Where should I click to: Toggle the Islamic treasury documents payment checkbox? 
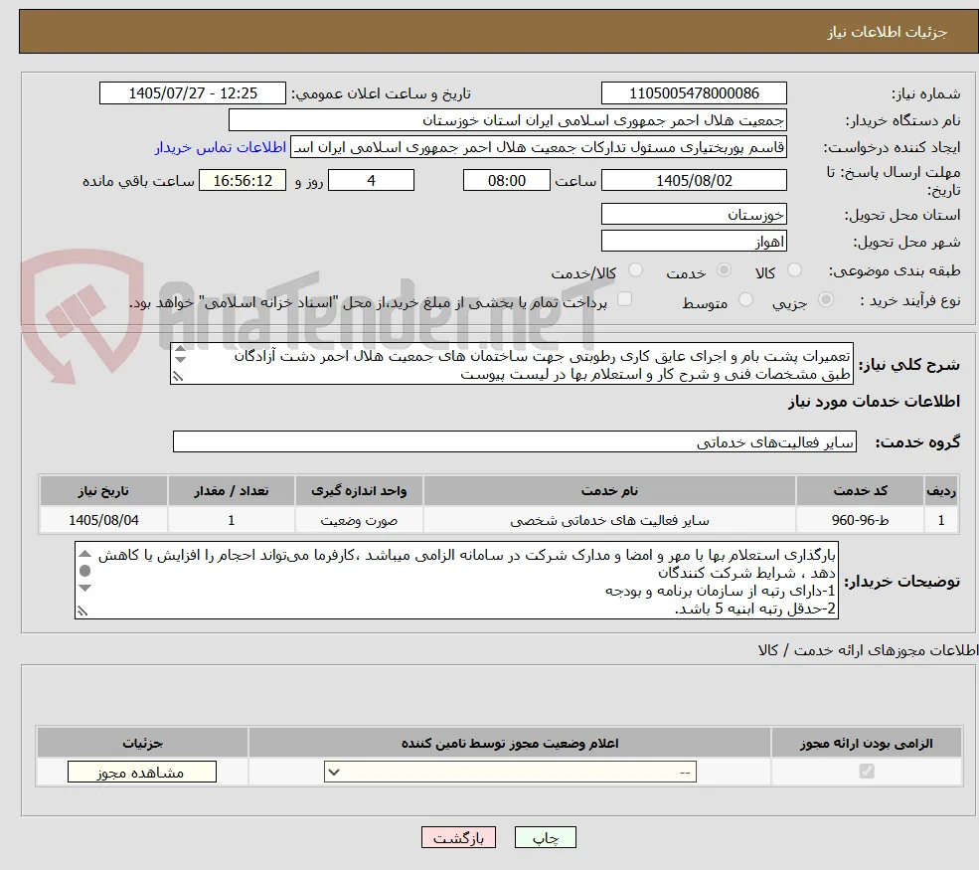click(624, 300)
